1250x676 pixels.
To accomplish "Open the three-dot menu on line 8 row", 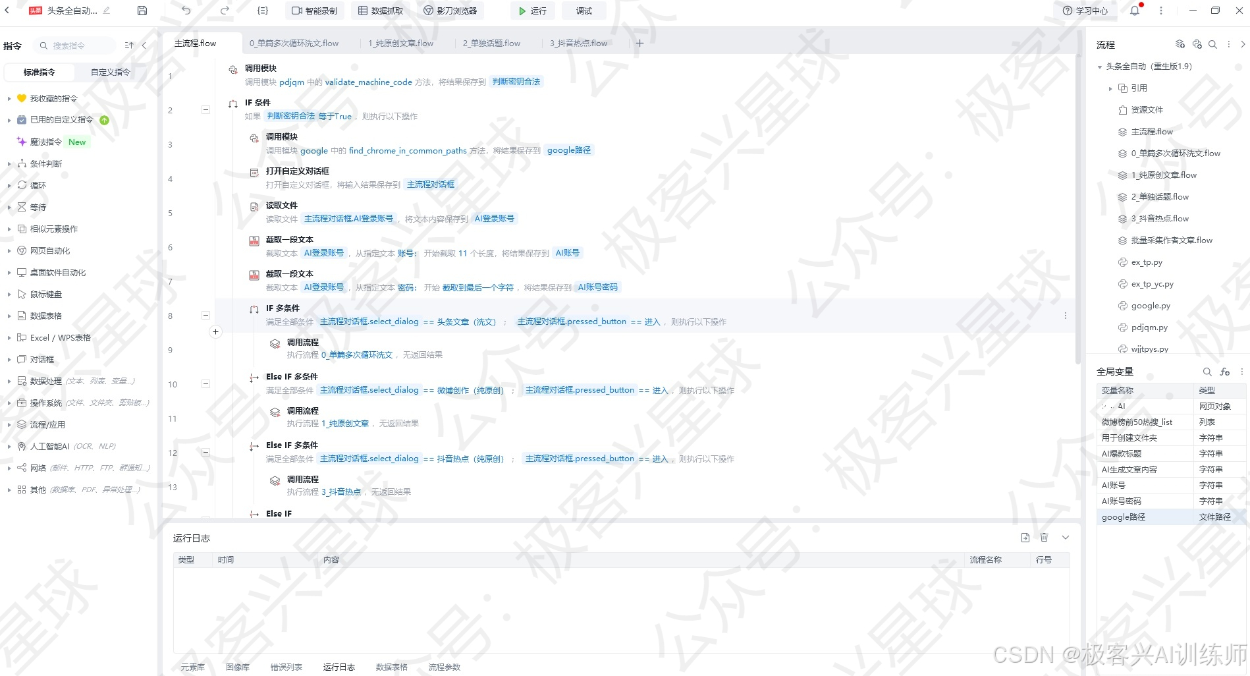I will click(x=1065, y=316).
